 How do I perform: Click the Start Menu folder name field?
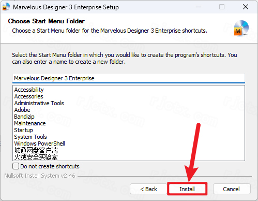pyautogui.click(x=129, y=78)
